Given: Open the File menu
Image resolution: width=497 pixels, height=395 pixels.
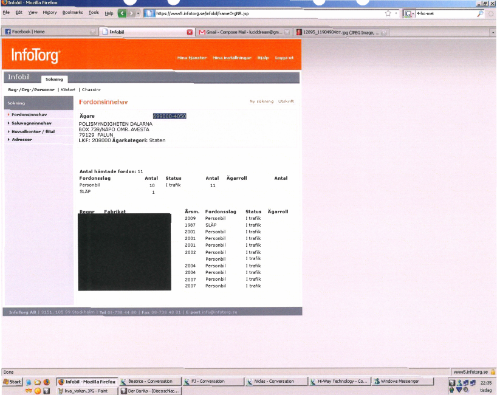Looking at the screenshot, I should [x=6, y=13].
